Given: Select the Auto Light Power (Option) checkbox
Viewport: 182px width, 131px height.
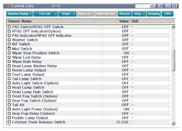Looking at the screenshot, I should coord(9,109).
